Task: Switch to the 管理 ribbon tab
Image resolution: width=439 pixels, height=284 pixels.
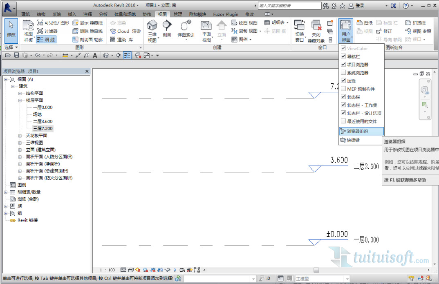Action: [178, 14]
